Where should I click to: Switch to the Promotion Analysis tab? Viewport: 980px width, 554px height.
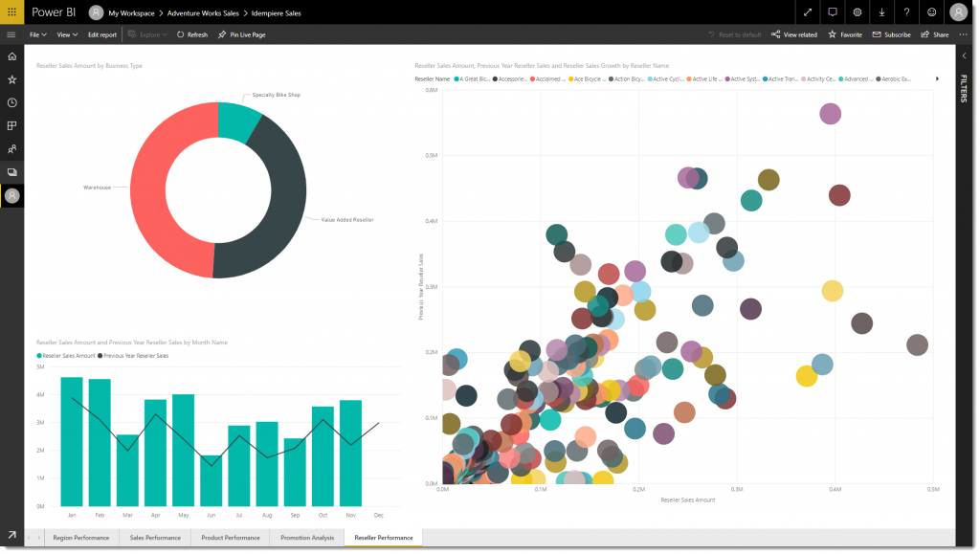click(307, 538)
